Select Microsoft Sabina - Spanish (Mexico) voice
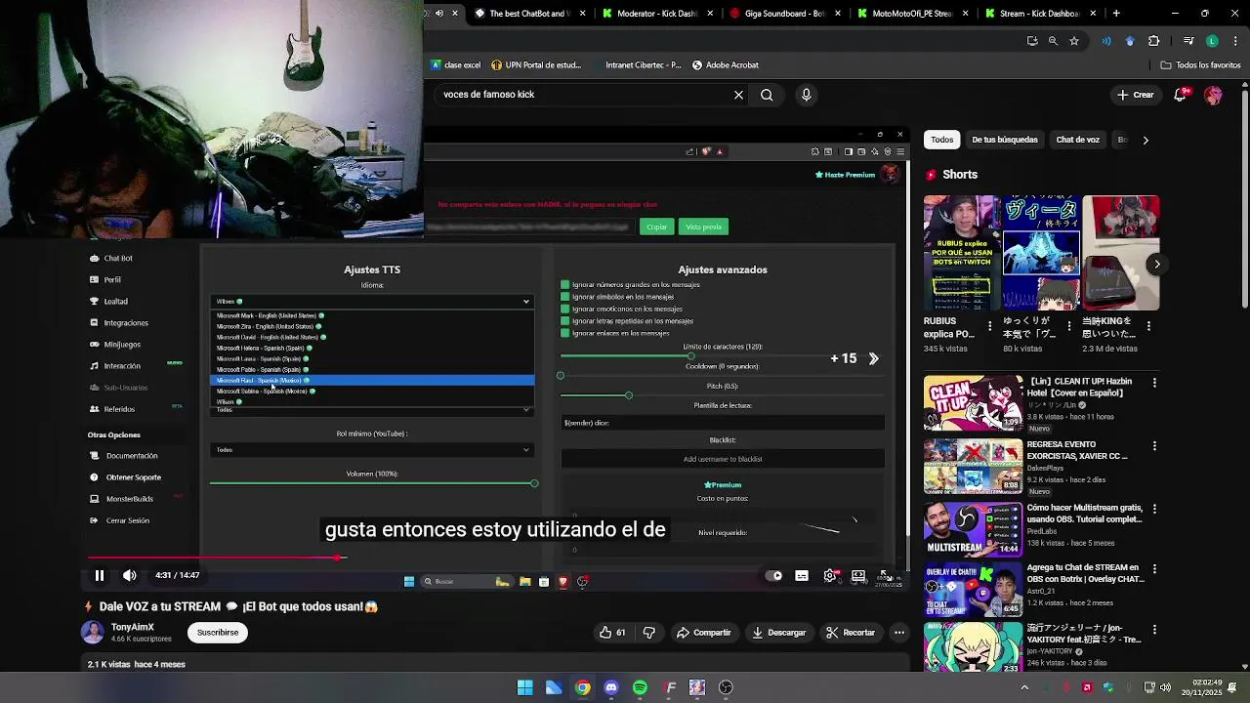Screen dimensions: 1250x703 click(x=372, y=391)
